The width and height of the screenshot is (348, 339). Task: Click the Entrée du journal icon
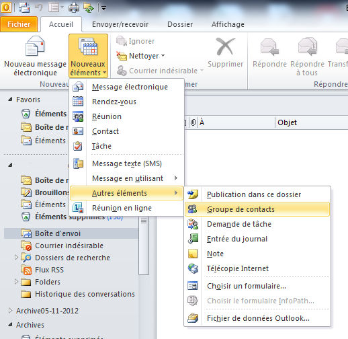tap(193, 239)
